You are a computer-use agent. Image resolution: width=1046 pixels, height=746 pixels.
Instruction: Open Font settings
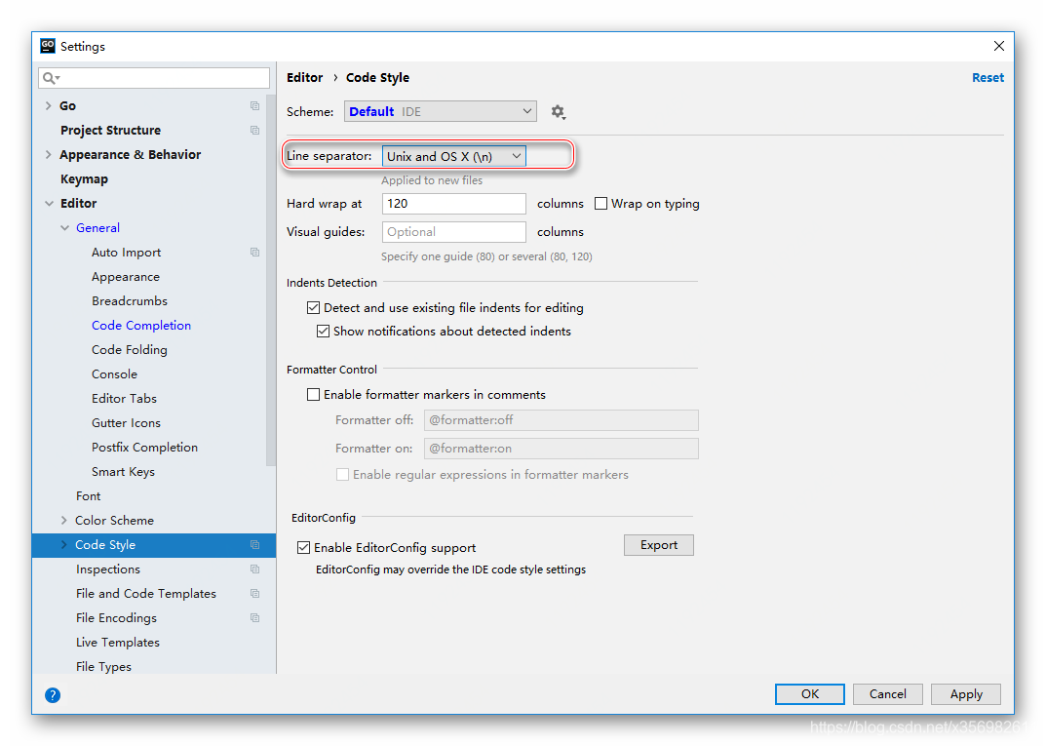tap(88, 495)
